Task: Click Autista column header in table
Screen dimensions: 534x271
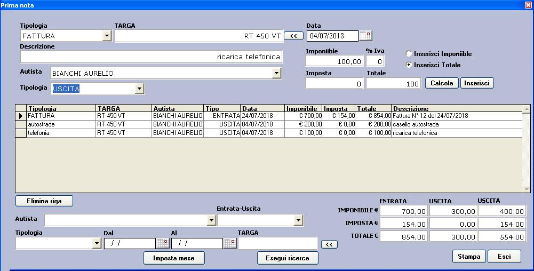Action: (x=178, y=109)
